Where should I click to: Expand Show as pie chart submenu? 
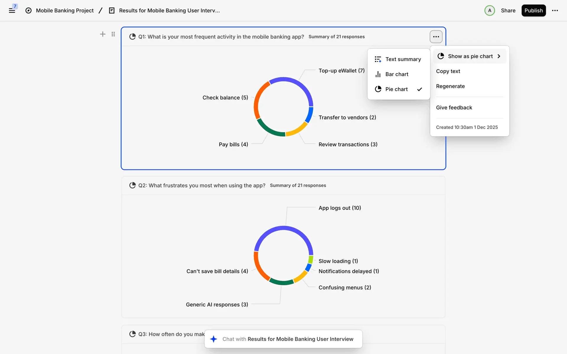coord(470,56)
